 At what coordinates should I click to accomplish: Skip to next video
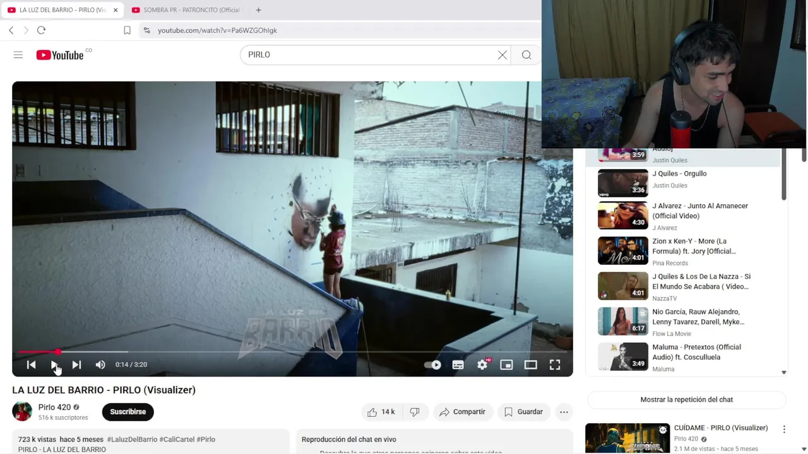(76, 364)
